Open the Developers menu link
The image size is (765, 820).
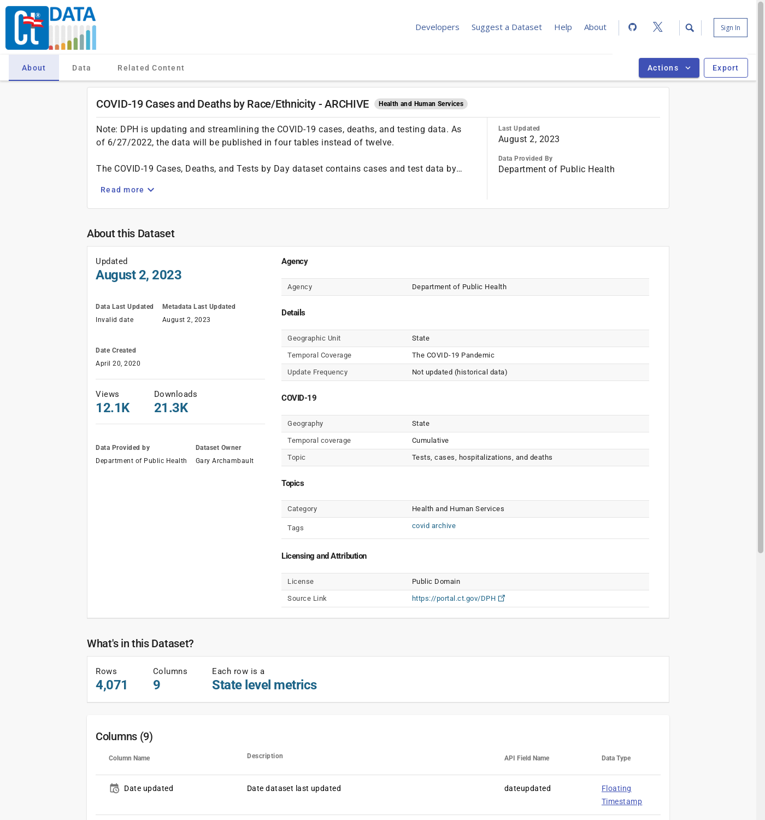point(437,27)
